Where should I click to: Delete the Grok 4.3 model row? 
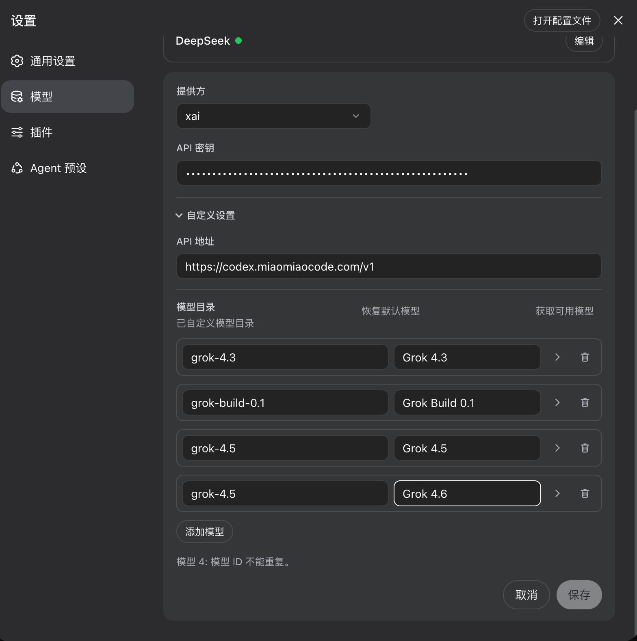[x=585, y=357]
